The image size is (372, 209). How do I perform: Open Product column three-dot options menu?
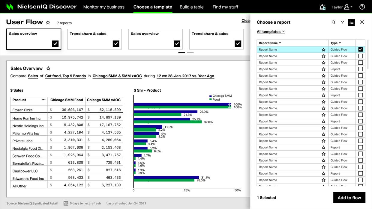[x=43, y=100]
